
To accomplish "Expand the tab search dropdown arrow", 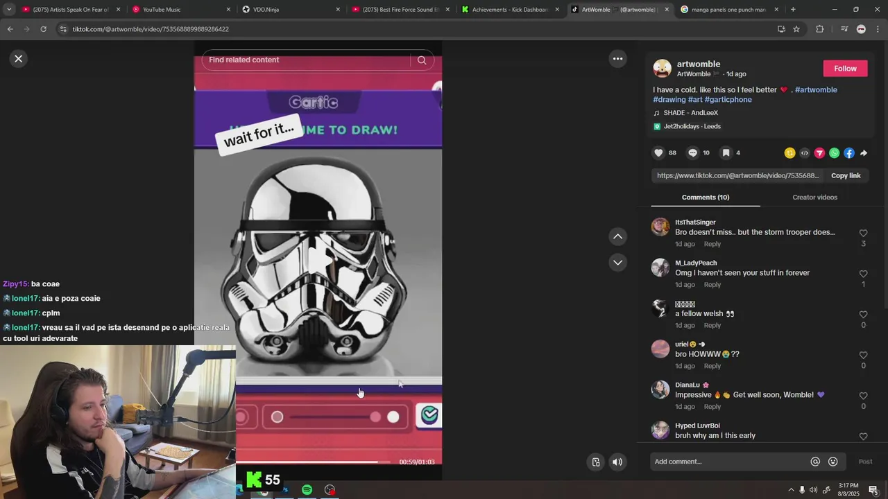I will [9, 10].
